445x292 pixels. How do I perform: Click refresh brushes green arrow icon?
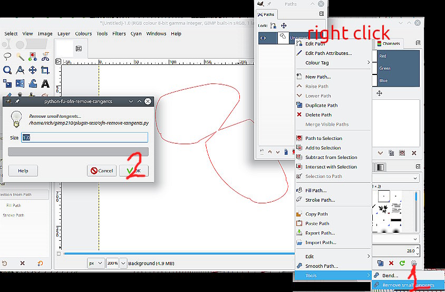402,263
